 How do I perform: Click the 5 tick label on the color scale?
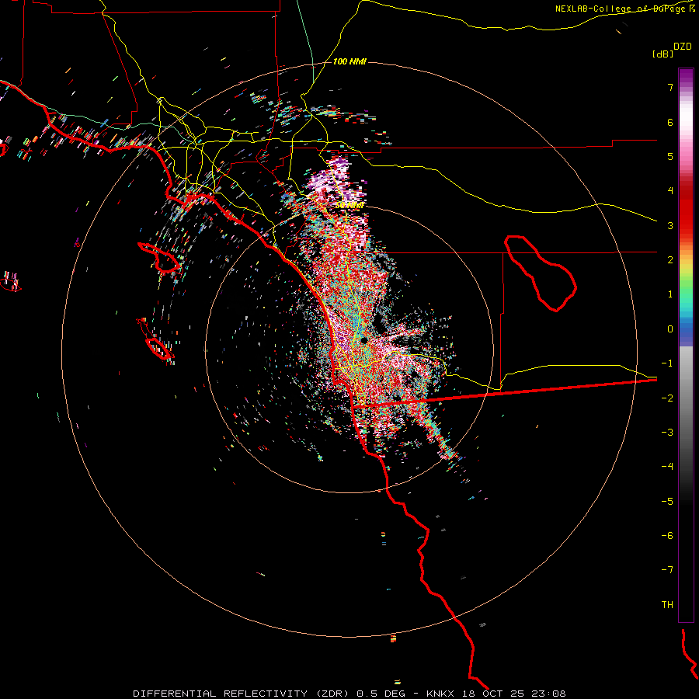click(670, 156)
